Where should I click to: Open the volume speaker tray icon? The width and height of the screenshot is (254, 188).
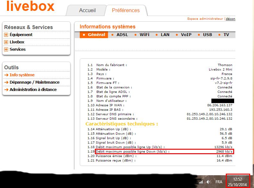208,182
